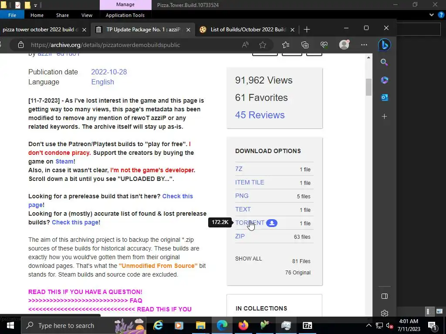446x334 pixels.
Task: Open quick access toolbar dropdown arrow
Action: tap(35, 5)
